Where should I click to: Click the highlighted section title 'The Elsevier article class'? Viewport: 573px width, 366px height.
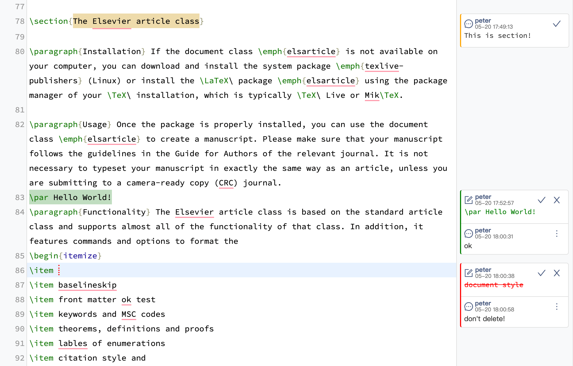(x=136, y=21)
